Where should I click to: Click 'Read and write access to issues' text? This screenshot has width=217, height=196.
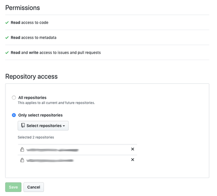pyautogui.click(x=56, y=52)
